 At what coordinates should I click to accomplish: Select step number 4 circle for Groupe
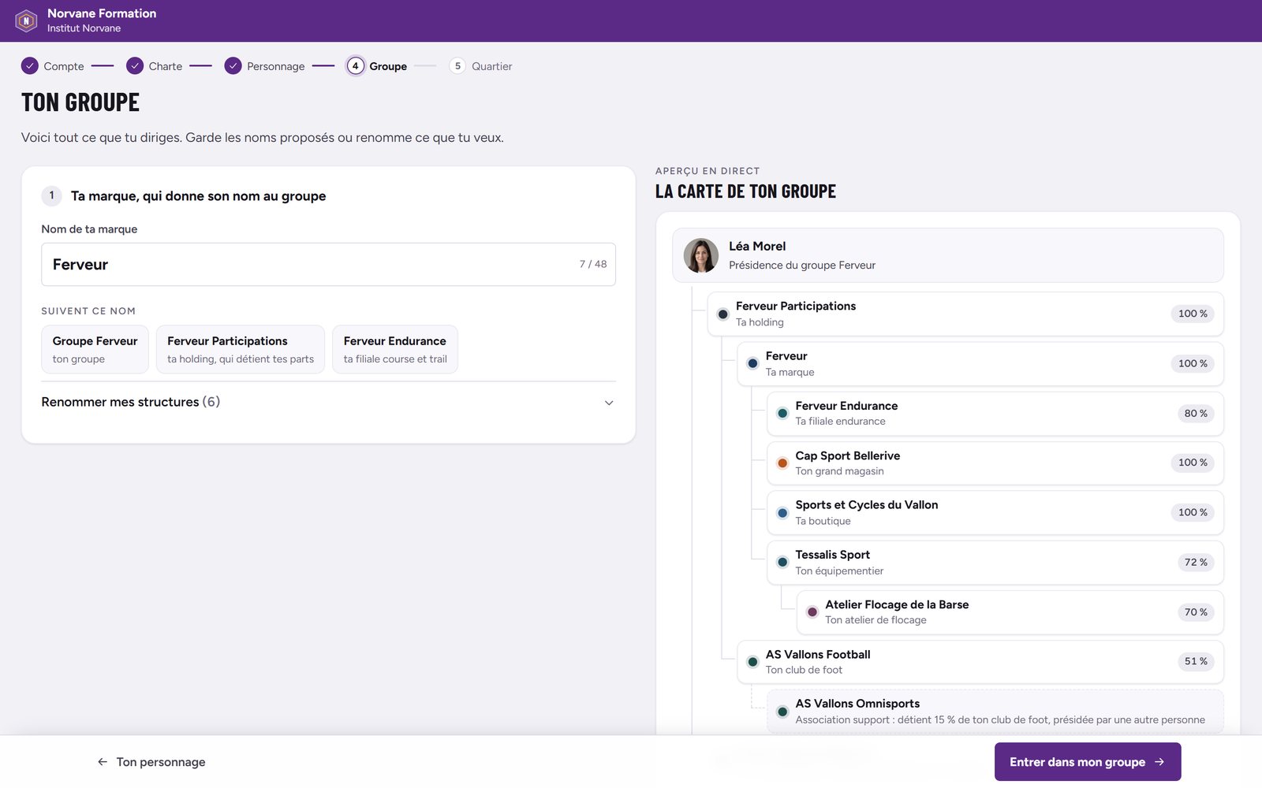pos(356,66)
